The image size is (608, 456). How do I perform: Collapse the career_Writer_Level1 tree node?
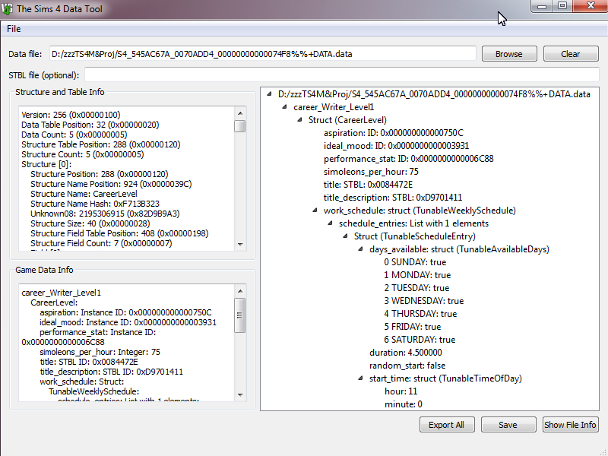[284, 106]
